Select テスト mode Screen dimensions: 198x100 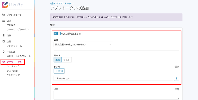click(x=67, y=60)
